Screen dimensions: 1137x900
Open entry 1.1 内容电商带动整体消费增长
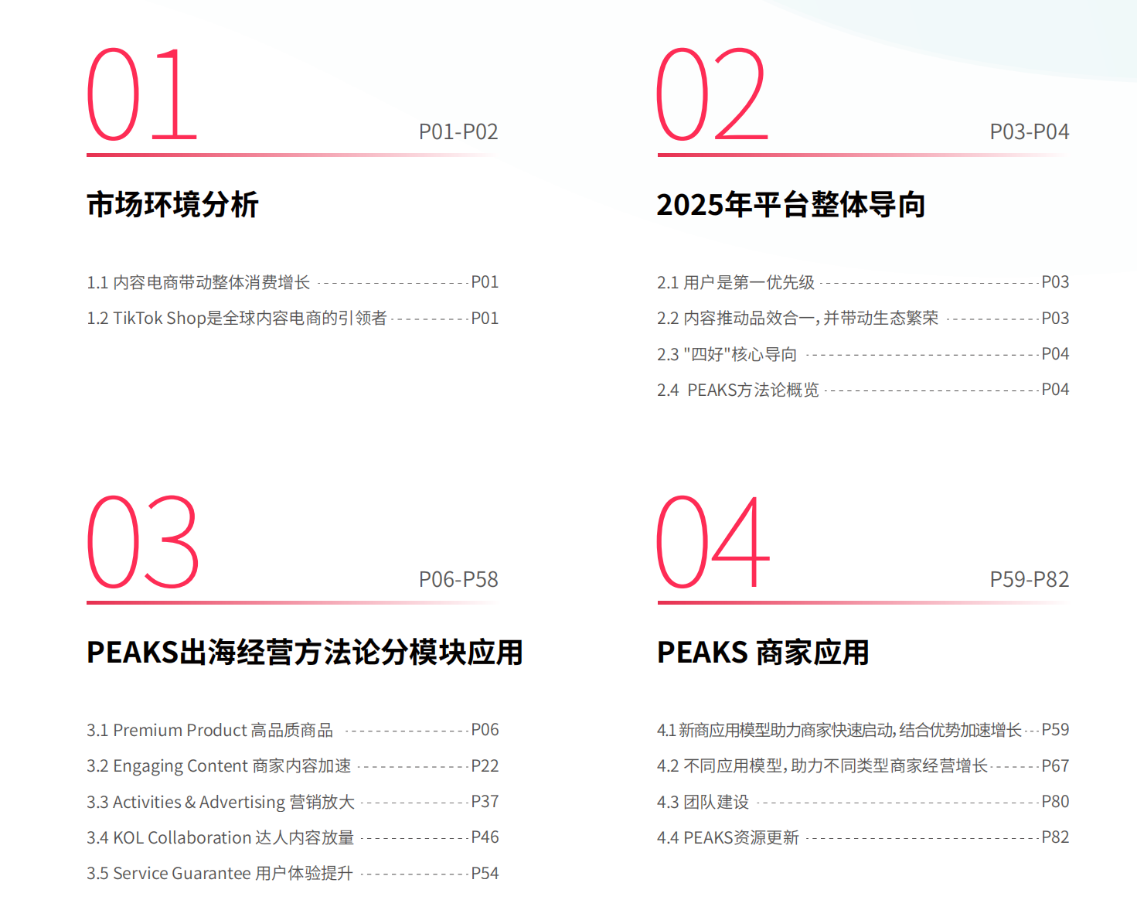tap(199, 283)
